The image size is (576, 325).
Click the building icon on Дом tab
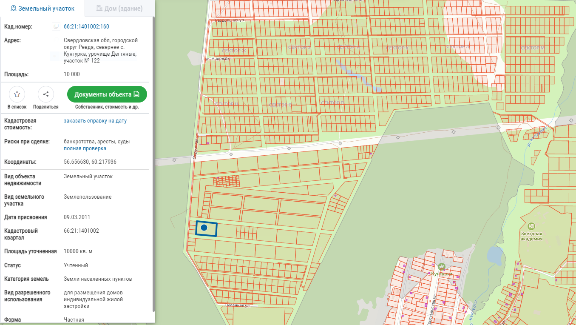[x=99, y=9]
